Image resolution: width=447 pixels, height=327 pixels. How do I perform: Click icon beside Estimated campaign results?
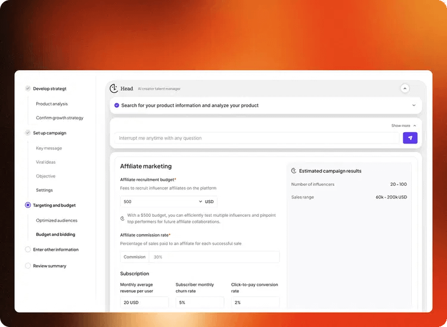tap(294, 171)
